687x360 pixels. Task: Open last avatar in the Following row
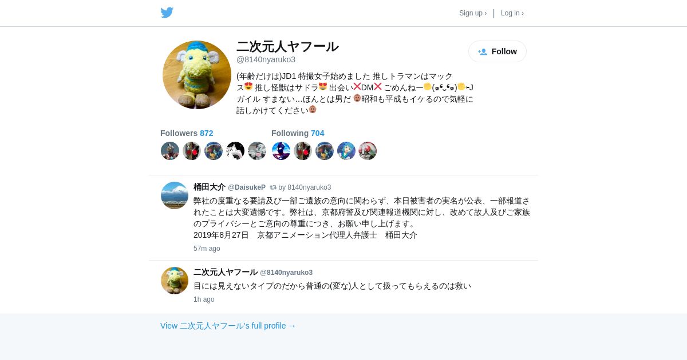(x=368, y=151)
